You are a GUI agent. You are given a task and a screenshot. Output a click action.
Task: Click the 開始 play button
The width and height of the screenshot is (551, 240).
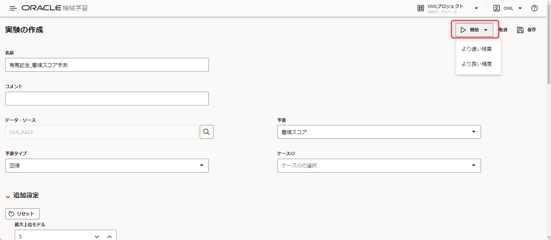(470, 30)
